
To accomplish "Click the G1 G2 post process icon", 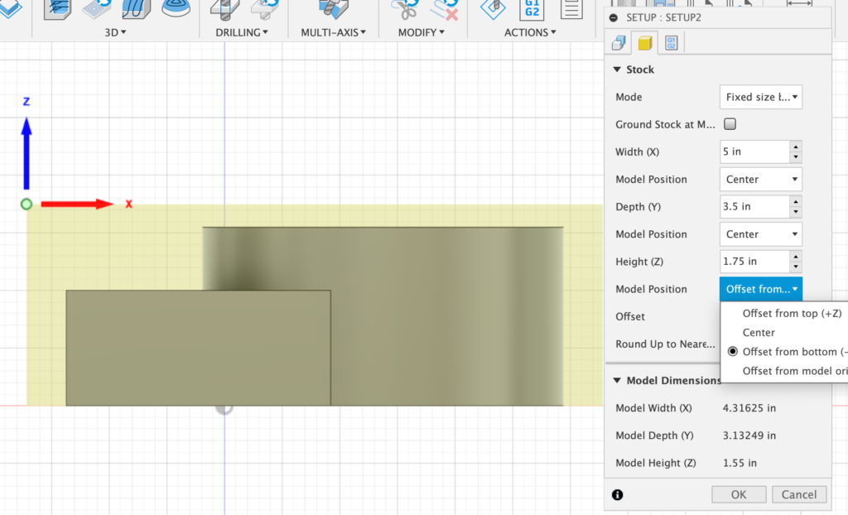I will [x=531, y=8].
